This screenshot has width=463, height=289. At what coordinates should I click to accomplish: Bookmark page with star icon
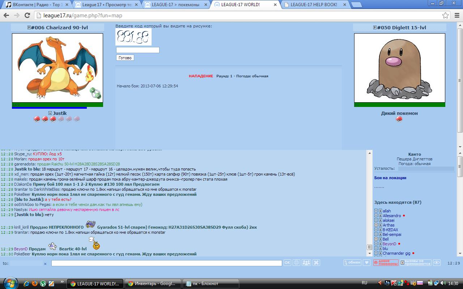click(x=445, y=16)
